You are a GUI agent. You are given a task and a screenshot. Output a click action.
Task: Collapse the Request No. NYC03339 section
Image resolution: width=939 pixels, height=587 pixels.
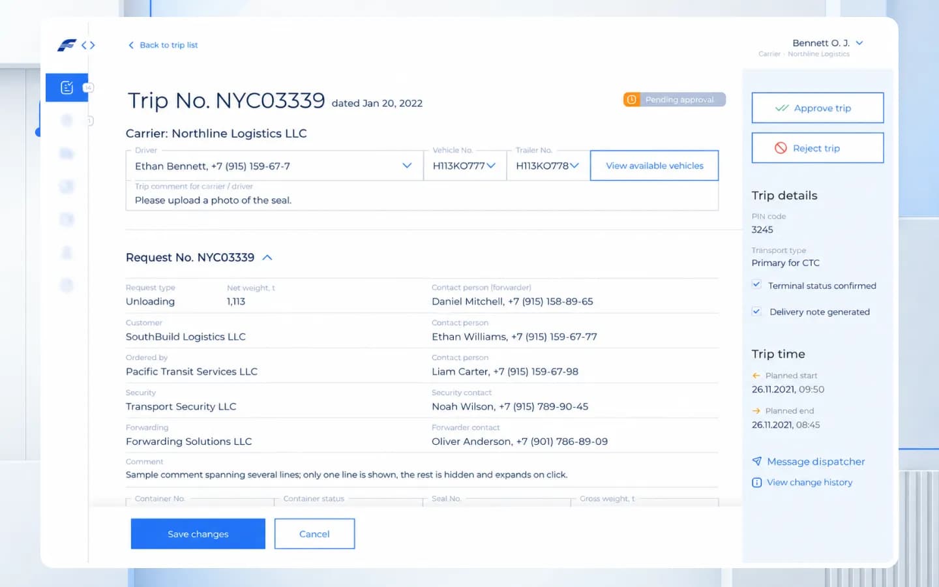point(267,258)
